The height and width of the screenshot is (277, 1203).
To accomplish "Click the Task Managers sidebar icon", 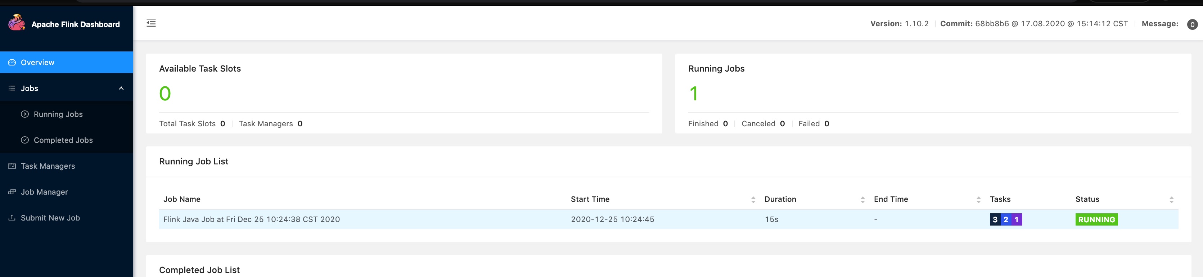I will pos(12,166).
